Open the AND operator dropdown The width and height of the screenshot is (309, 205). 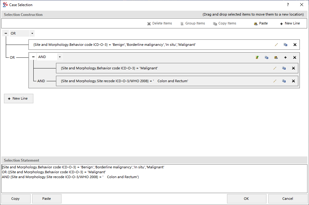click(x=60, y=57)
